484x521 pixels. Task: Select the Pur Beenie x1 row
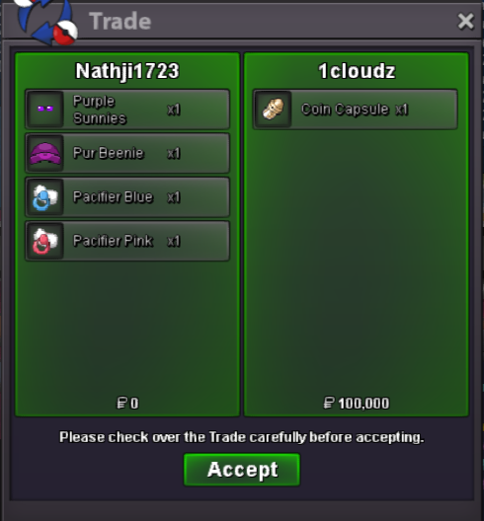(x=127, y=153)
